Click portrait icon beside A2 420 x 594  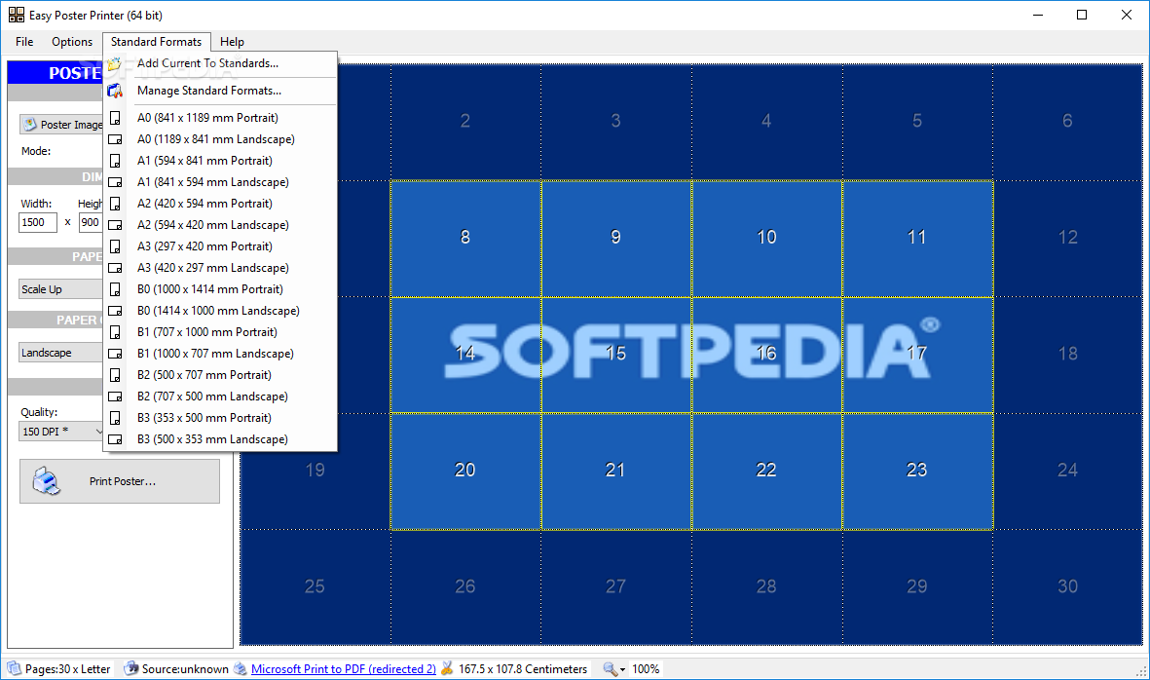coord(115,204)
